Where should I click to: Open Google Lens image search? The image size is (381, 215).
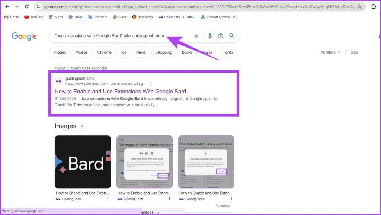click(x=221, y=36)
